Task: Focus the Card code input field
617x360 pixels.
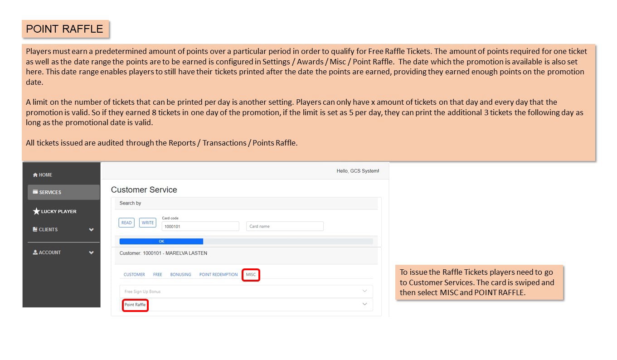Action: click(200, 226)
